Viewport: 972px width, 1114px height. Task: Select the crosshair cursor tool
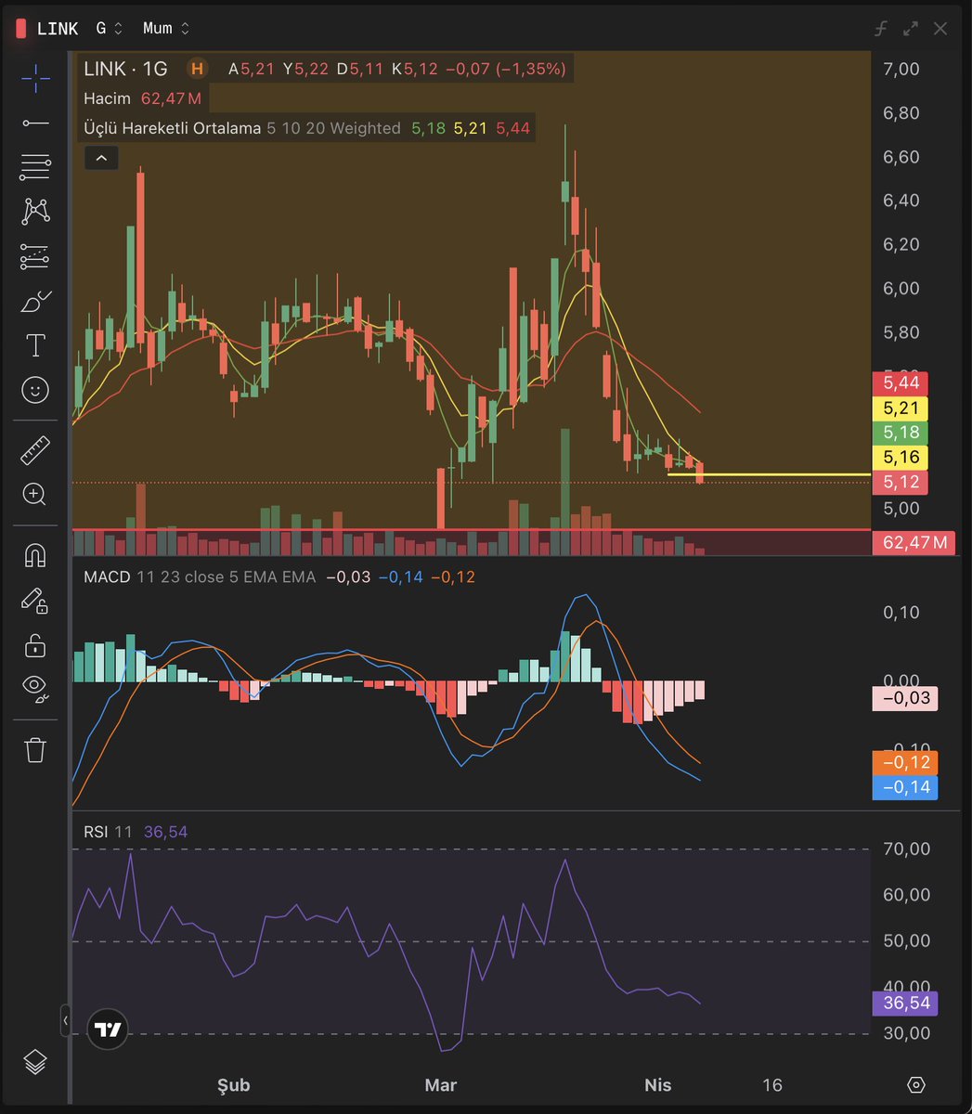(35, 79)
